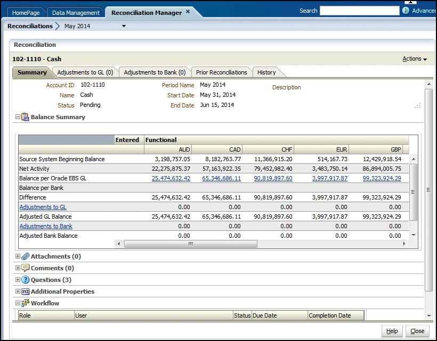Collapse the Balance Summary section
Image resolution: width=437 pixels, height=341 pixels.
coord(18,117)
